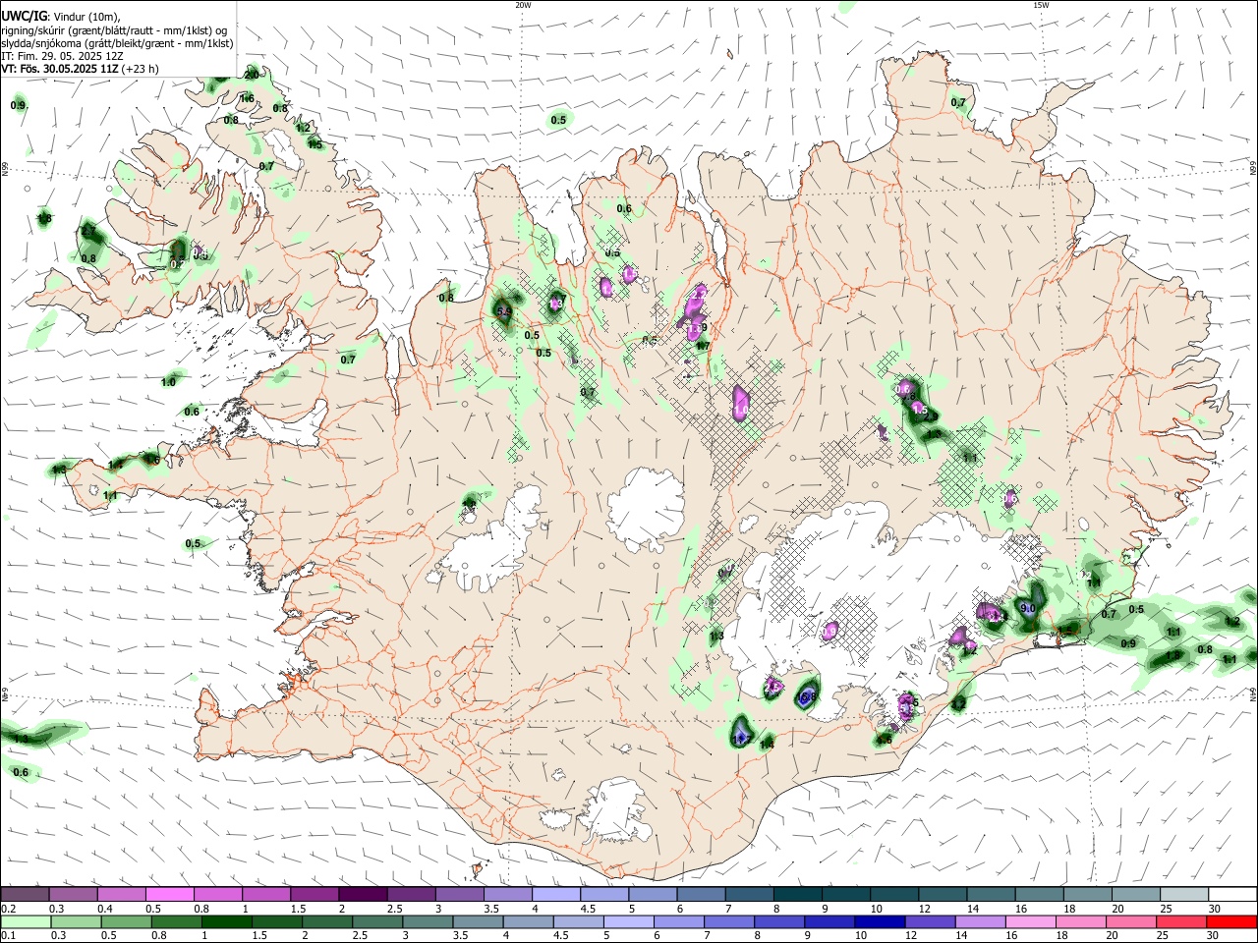This screenshot has height=943, width=1258.
Task: Click the '9.0' precipitation value
Action: [1028, 609]
